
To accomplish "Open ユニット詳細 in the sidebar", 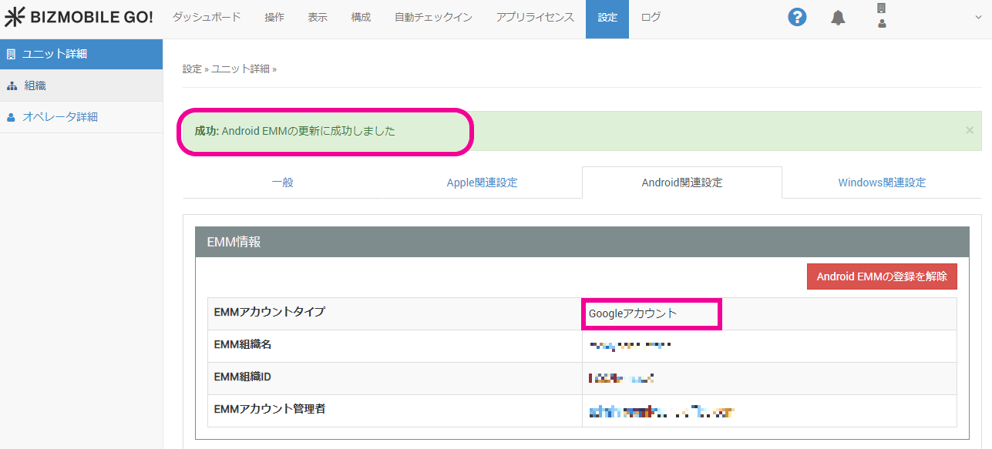I will pos(81,54).
